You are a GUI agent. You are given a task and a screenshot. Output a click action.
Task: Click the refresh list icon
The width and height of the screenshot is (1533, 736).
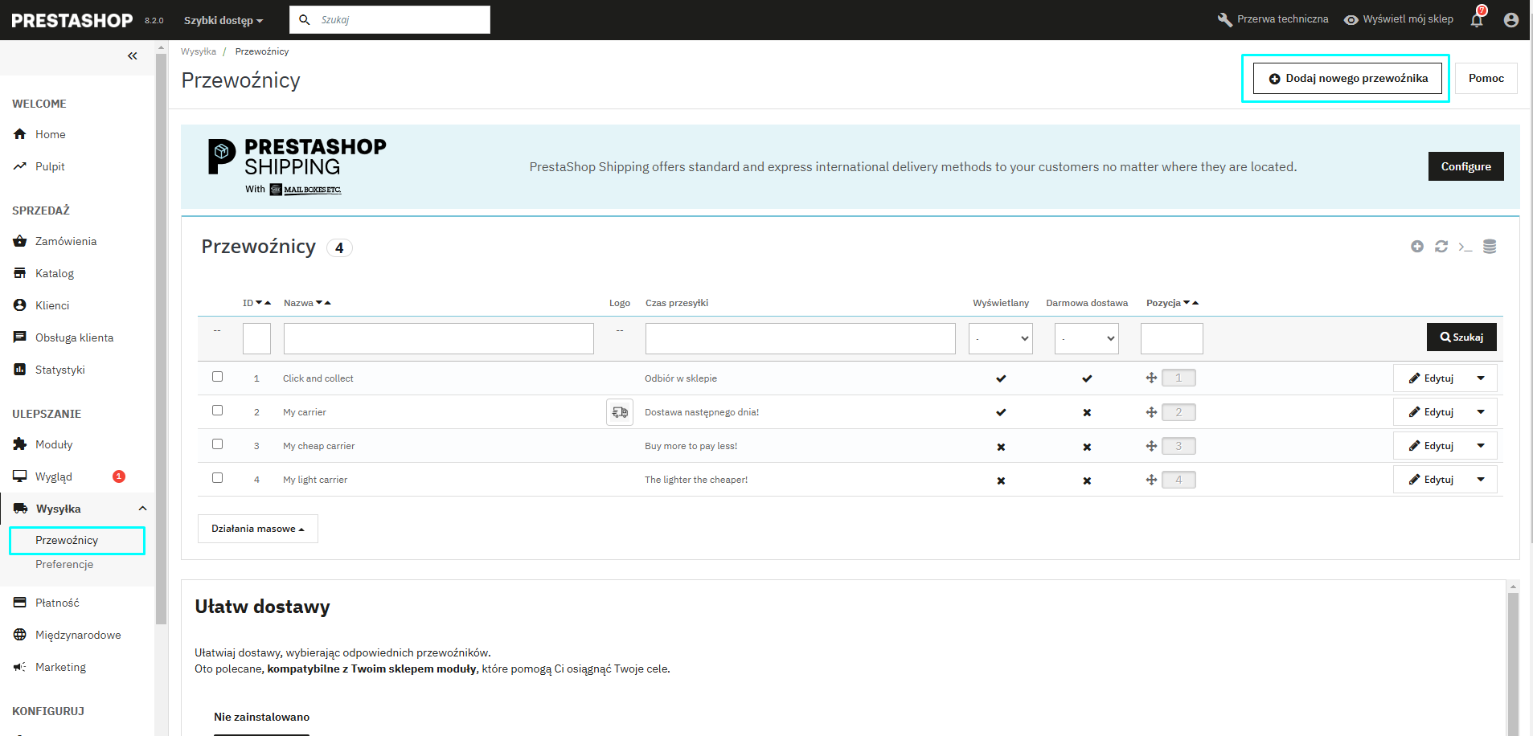tap(1441, 247)
